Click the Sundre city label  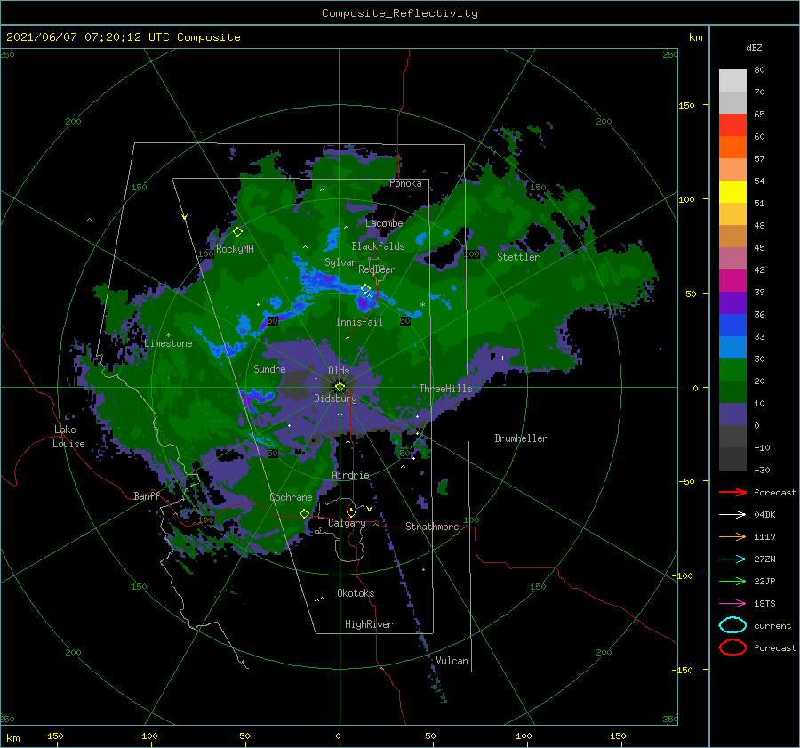coord(269,368)
